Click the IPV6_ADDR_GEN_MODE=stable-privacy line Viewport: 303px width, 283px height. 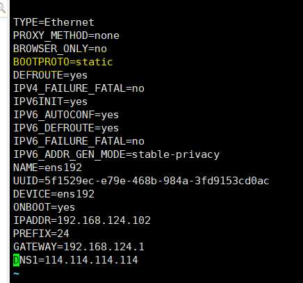click(x=117, y=154)
